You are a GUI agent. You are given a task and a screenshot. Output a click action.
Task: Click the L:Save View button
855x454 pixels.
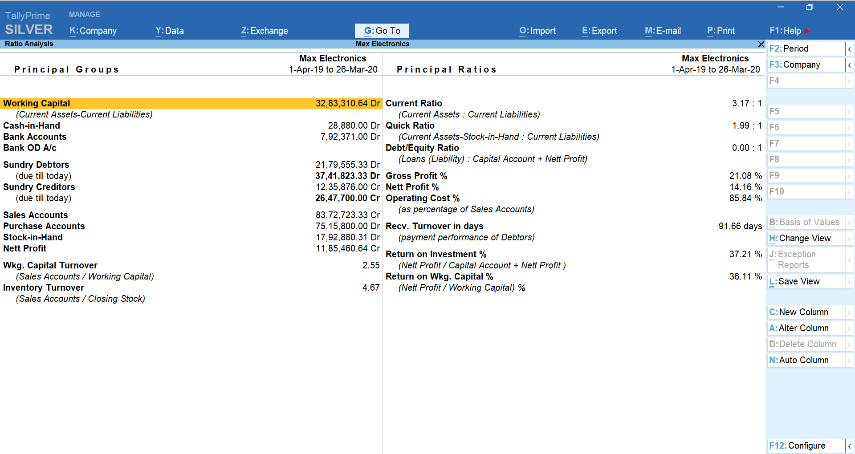coord(806,282)
